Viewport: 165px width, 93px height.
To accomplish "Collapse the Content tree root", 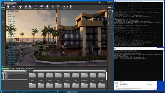I will (2, 72).
